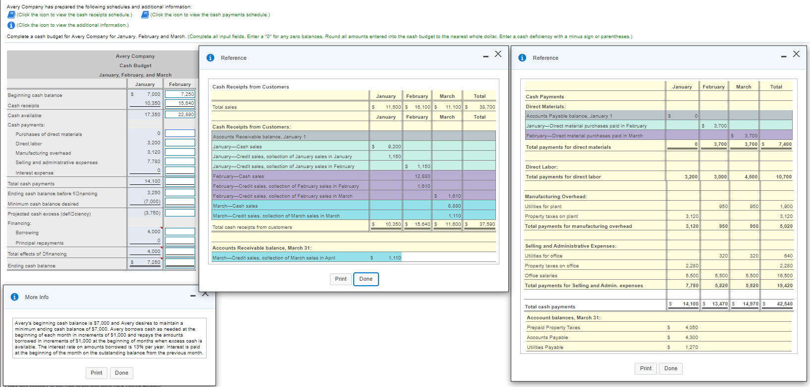
Task: Select February Cash available input field
Action: tap(180, 114)
